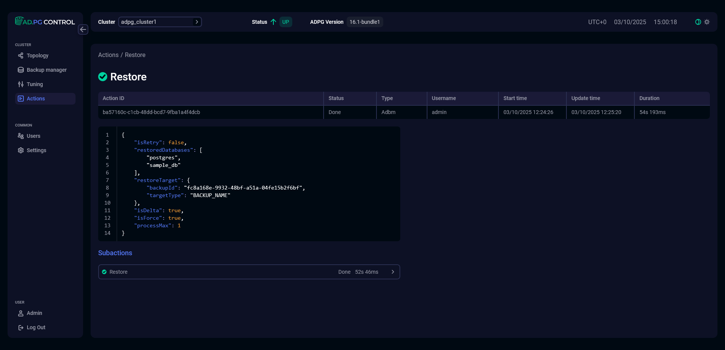Click the Restore breadcrumb entry
This screenshot has width=725, height=350.
[x=136, y=55]
